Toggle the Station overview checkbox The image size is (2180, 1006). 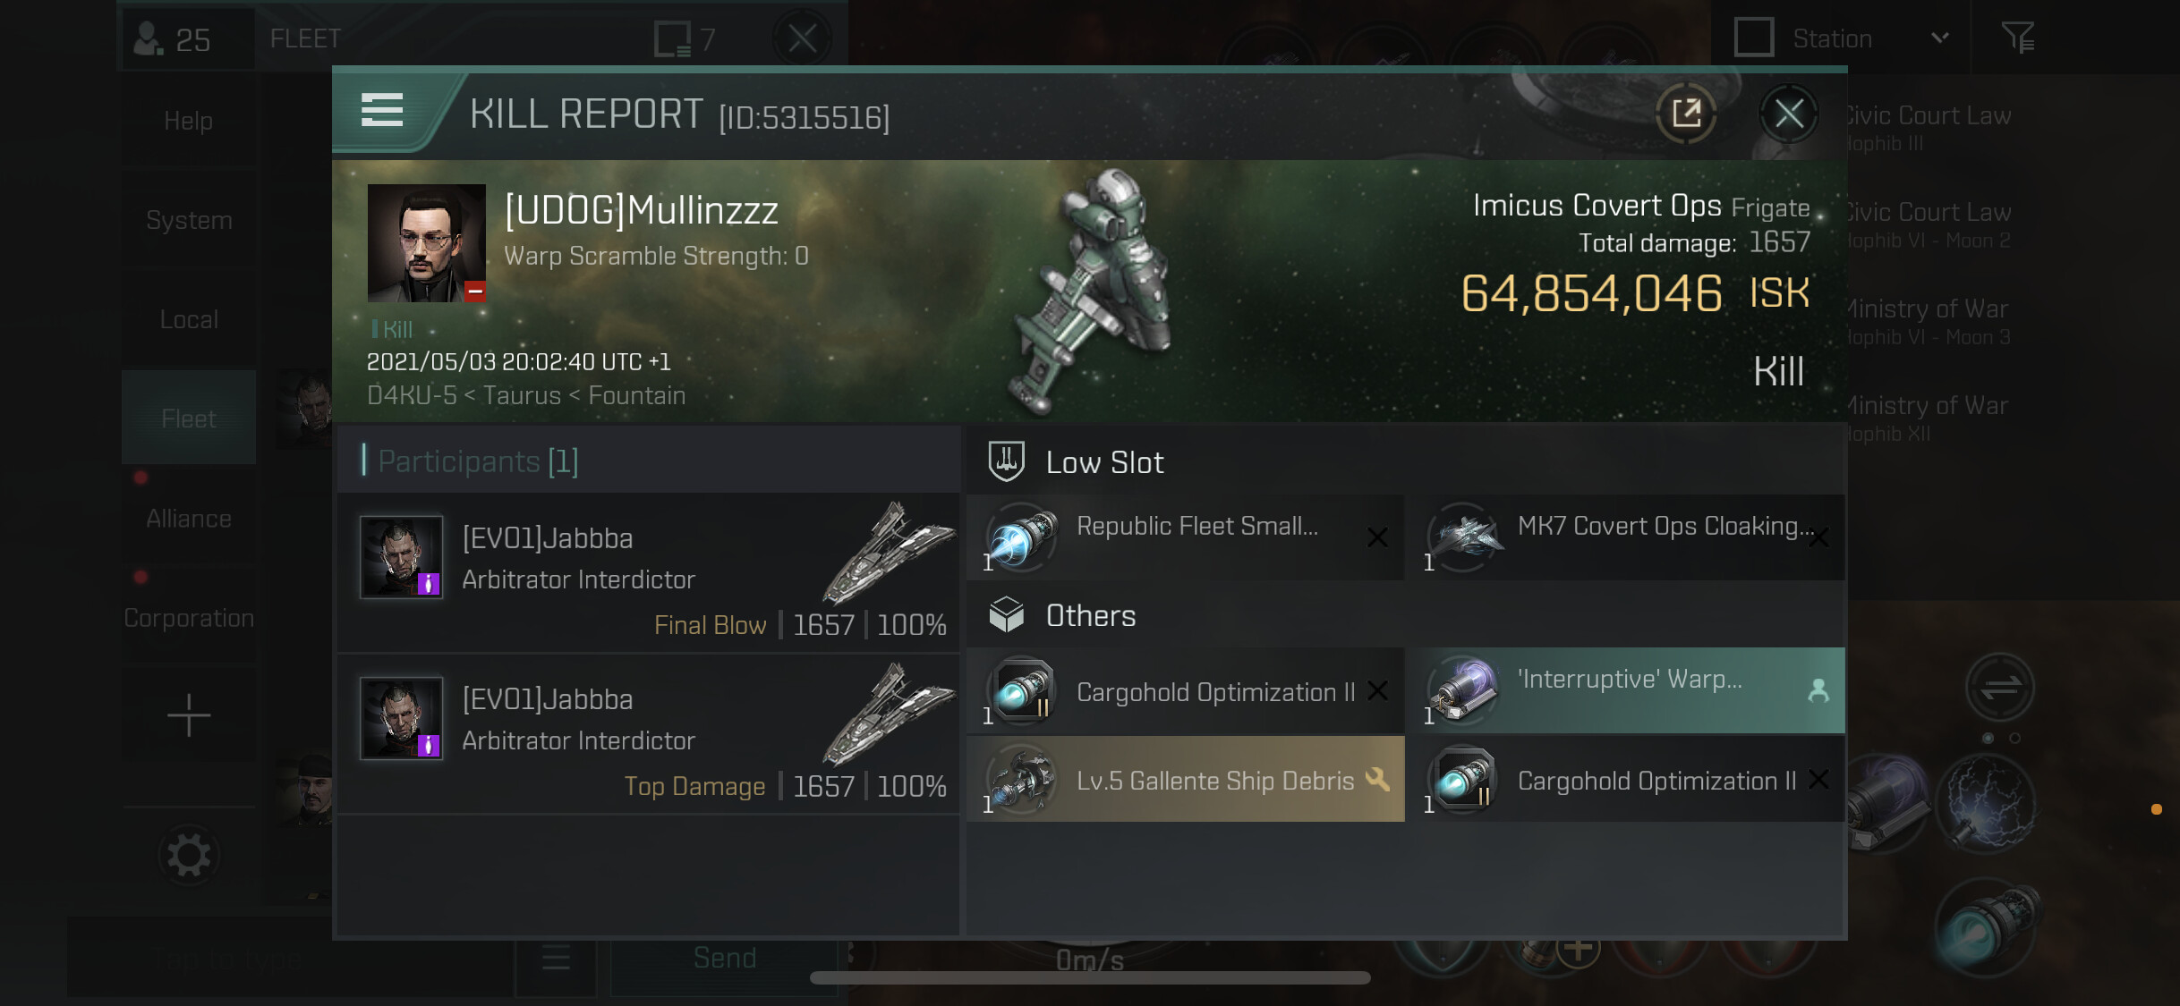1753,38
